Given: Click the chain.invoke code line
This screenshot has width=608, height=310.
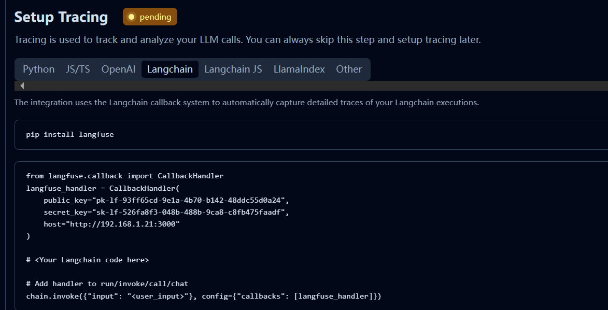Looking at the screenshot, I should coord(204,296).
